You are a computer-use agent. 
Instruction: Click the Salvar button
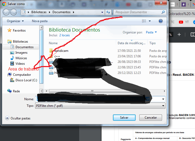point(124,118)
